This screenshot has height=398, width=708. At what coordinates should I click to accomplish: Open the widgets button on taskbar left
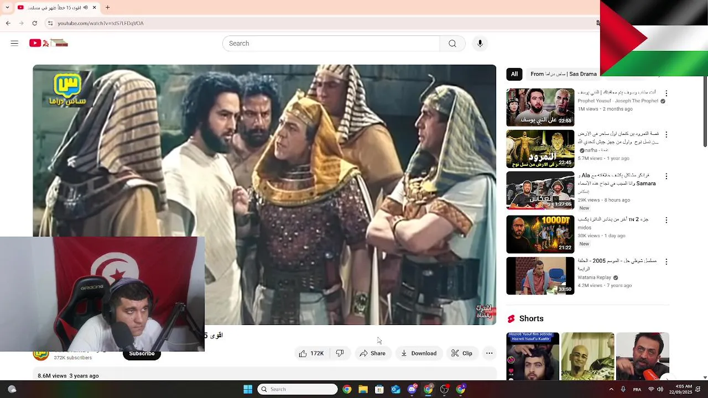(x=12, y=389)
